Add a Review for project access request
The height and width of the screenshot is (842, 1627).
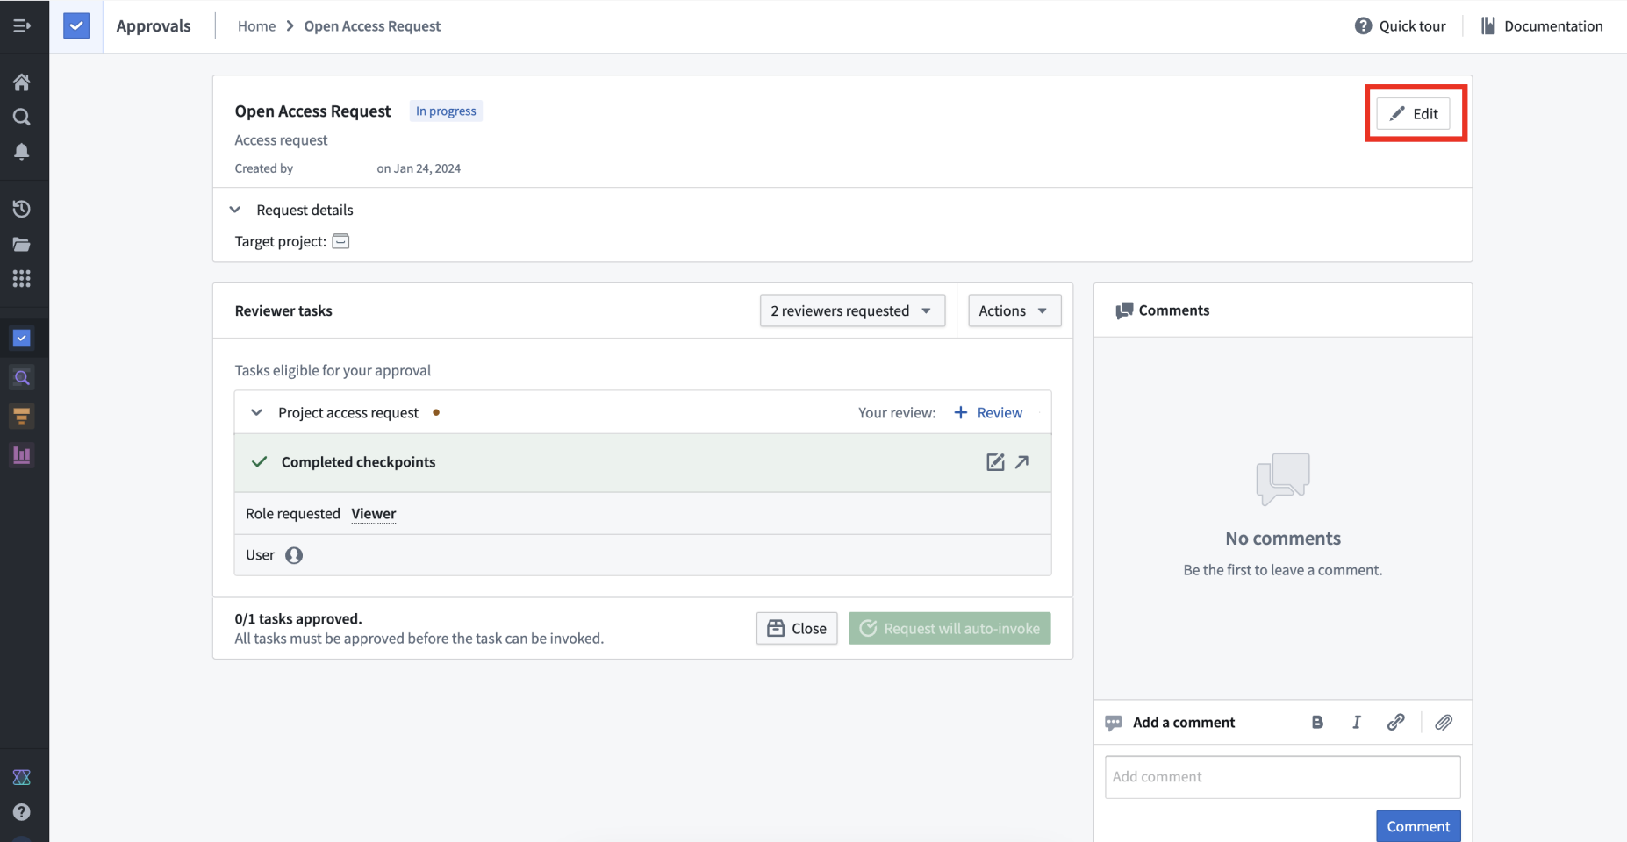(x=988, y=412)
